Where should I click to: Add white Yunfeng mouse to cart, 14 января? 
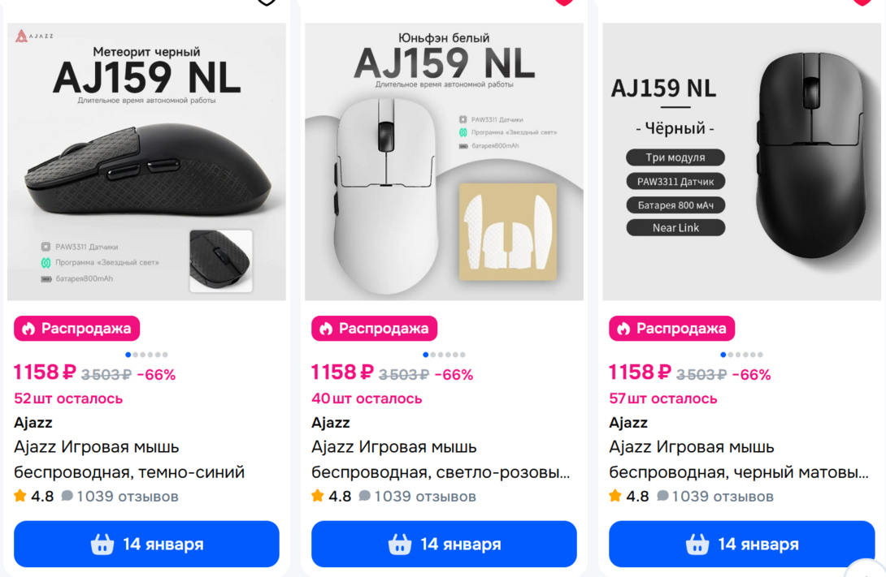444,544
